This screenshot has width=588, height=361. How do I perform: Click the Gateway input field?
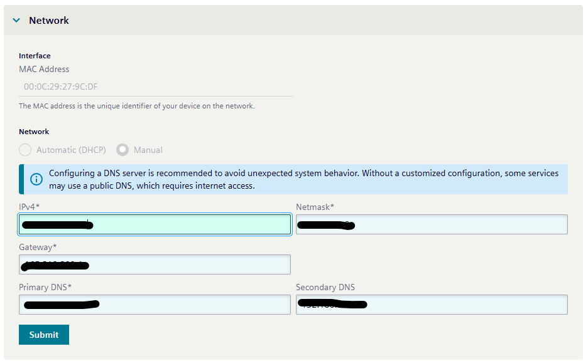pyautogui.click(x=154, y=264)
